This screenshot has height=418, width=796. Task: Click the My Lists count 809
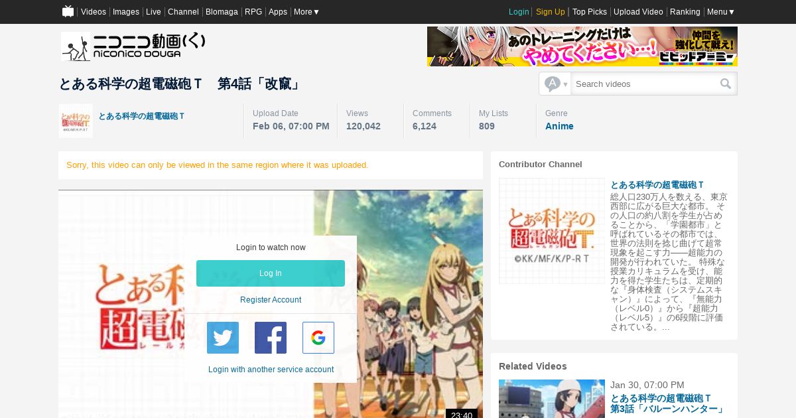point(487,126)
